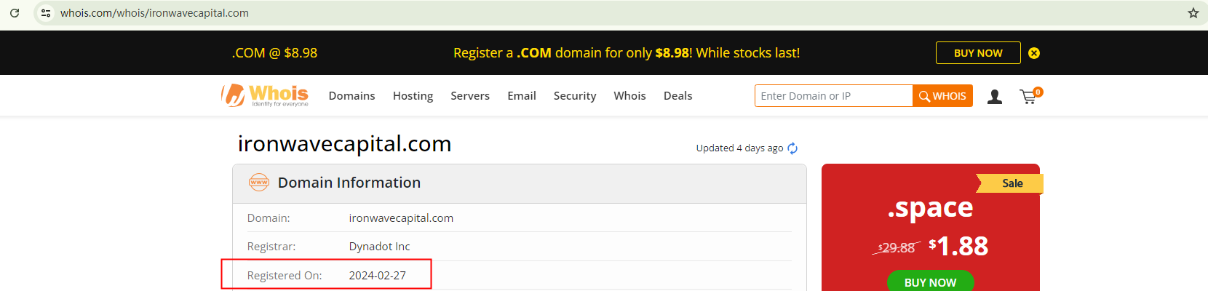This screenshot has width=1208, height=291.
Task: Bookmark this page with star icon
Action: [x=1193, y=13]
